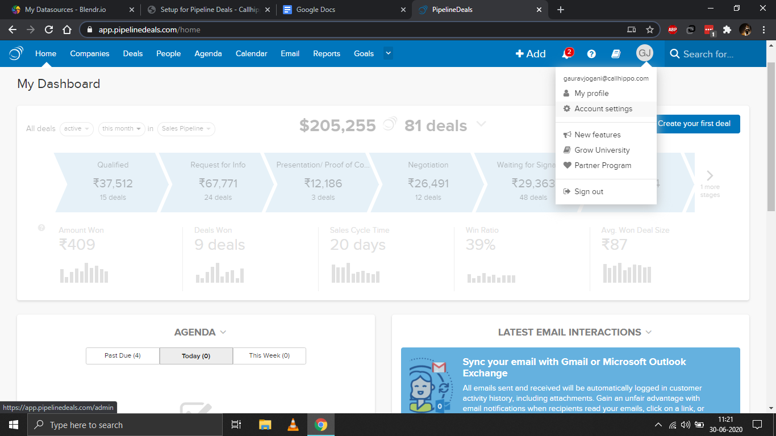
Task: Select My profile from user menu
Action: tap(606, 93)
